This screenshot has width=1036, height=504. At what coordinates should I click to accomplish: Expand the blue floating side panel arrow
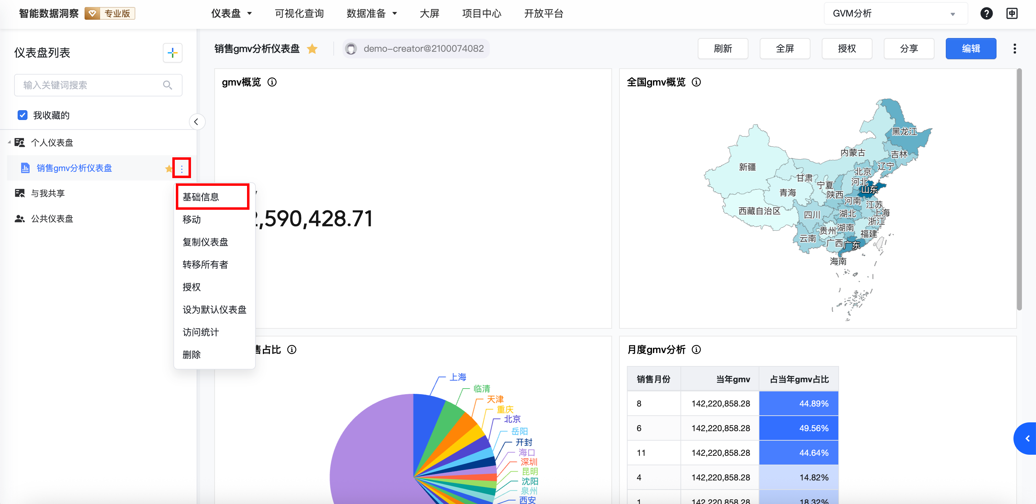1027,439
